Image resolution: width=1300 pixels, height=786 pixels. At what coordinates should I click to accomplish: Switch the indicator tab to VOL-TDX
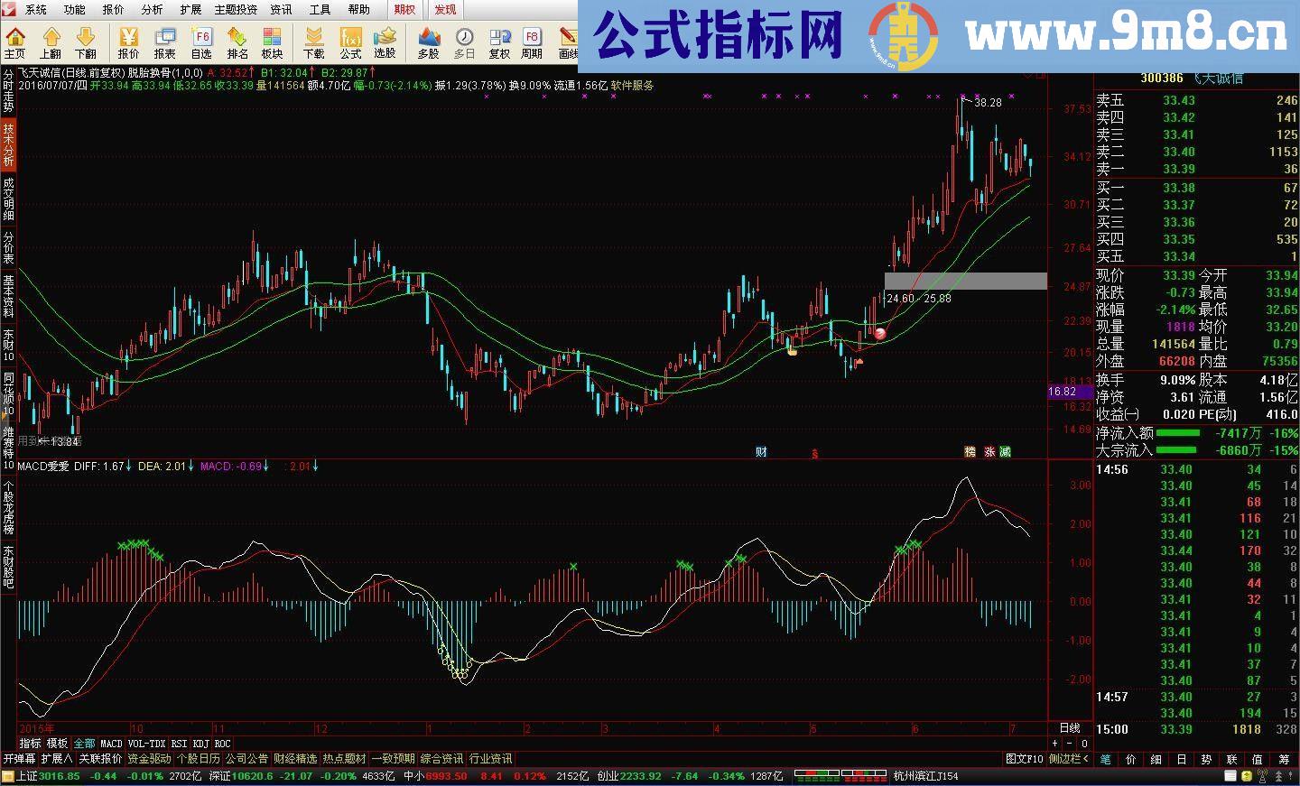[146, 744]
